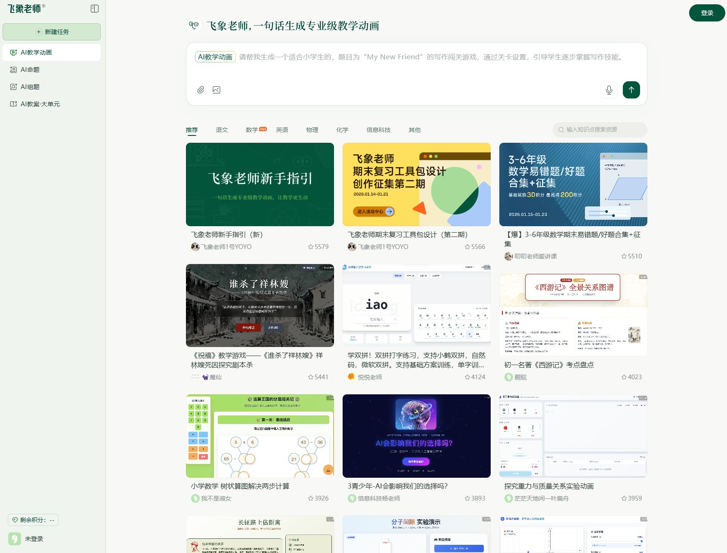The height and width of the screenshot is (553, 727).
Task: Click the 新建任务 button
Action: 51,31
